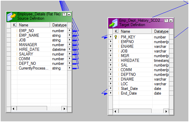Select the DEPT_NO port name

coord(27,64)
